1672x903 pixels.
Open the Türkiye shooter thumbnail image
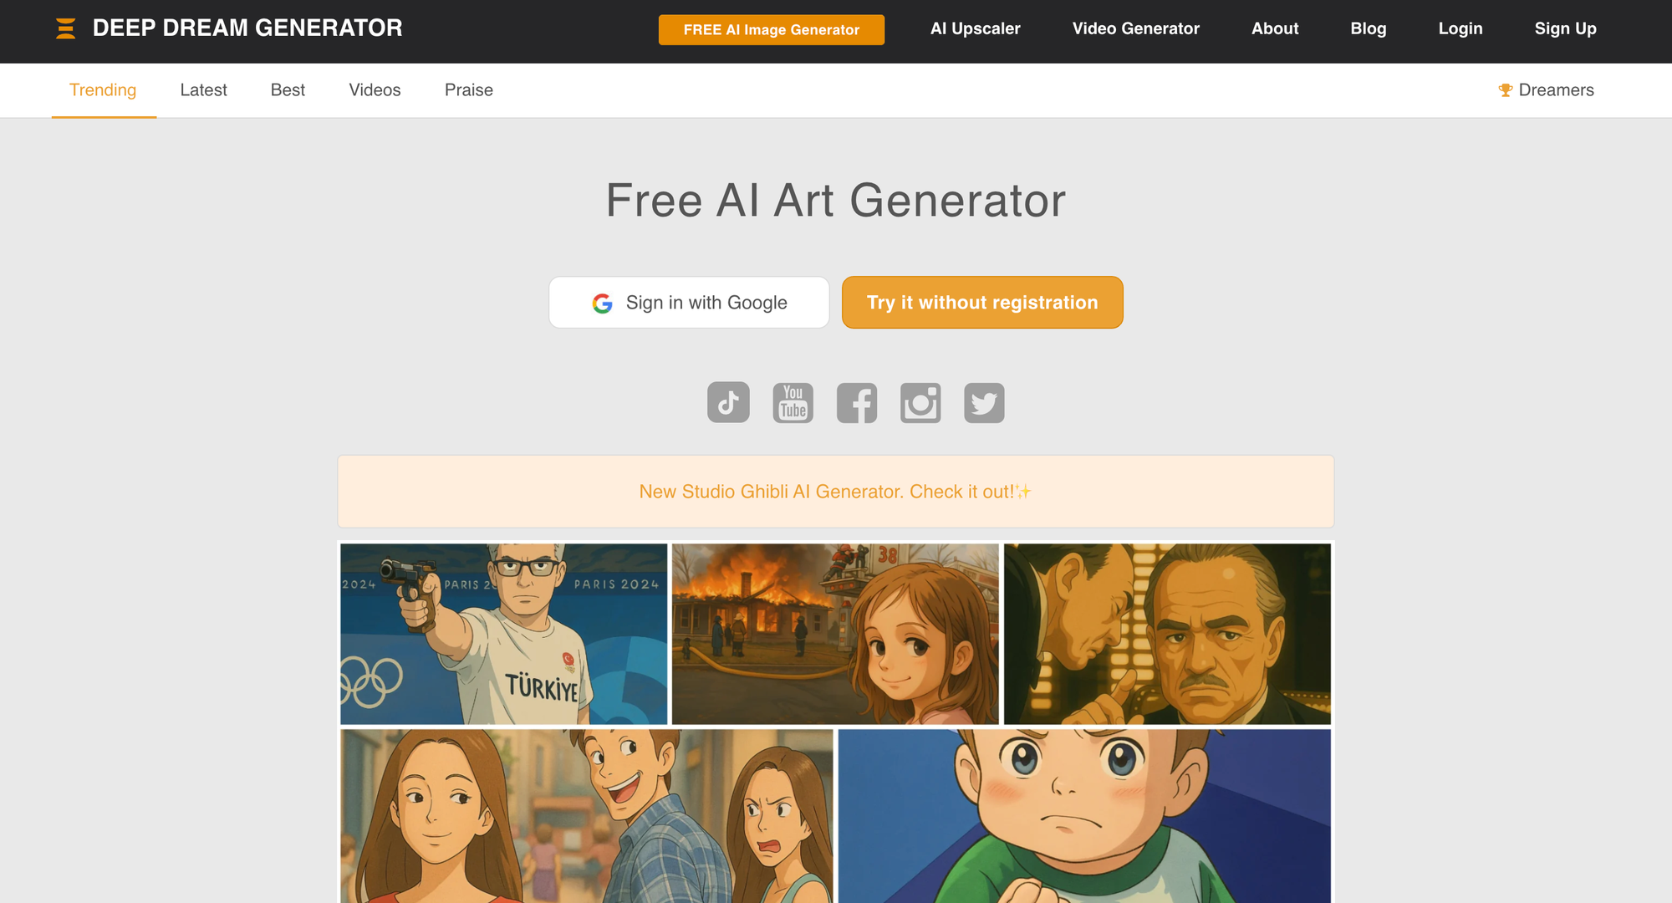tap(504, 634)
